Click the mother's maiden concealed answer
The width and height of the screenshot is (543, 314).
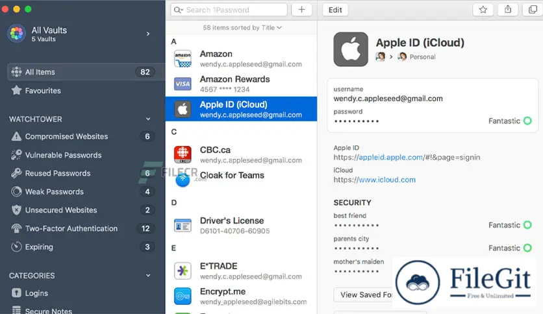click(357, 271)
